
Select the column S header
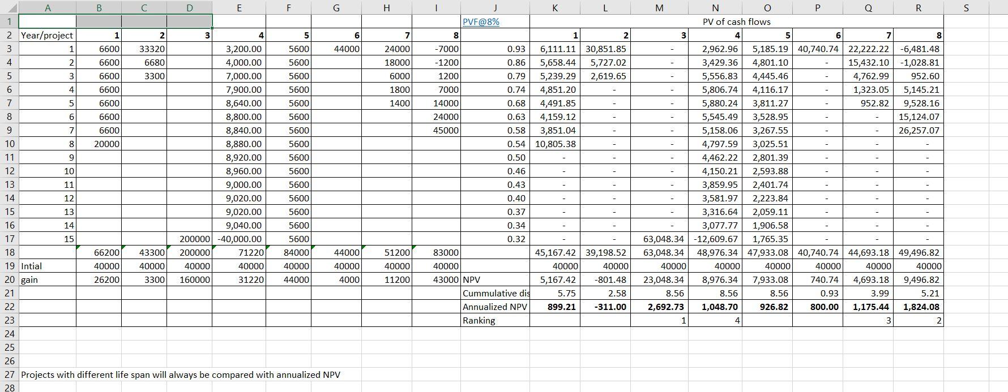[966, 7]
